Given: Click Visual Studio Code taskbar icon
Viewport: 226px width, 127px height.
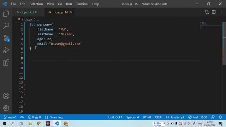Looking at the screenshot, I should [57, 123].
